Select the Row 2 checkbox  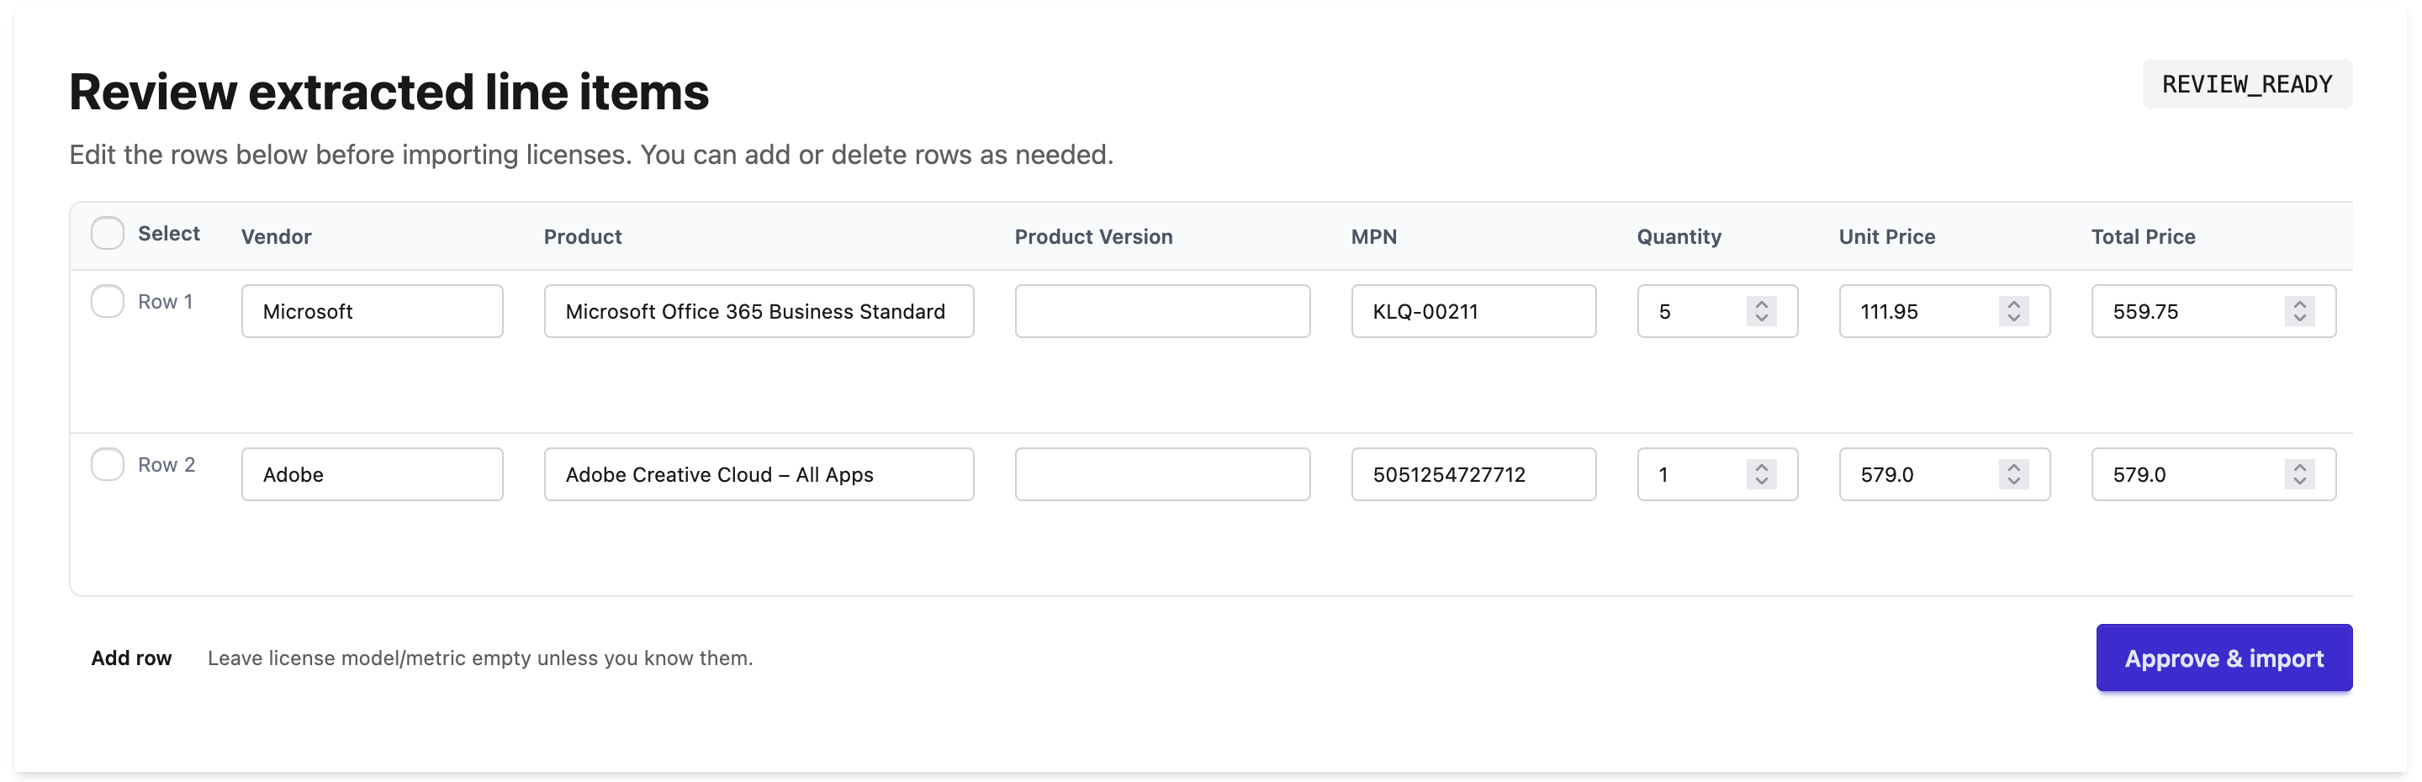click(107, 463)
